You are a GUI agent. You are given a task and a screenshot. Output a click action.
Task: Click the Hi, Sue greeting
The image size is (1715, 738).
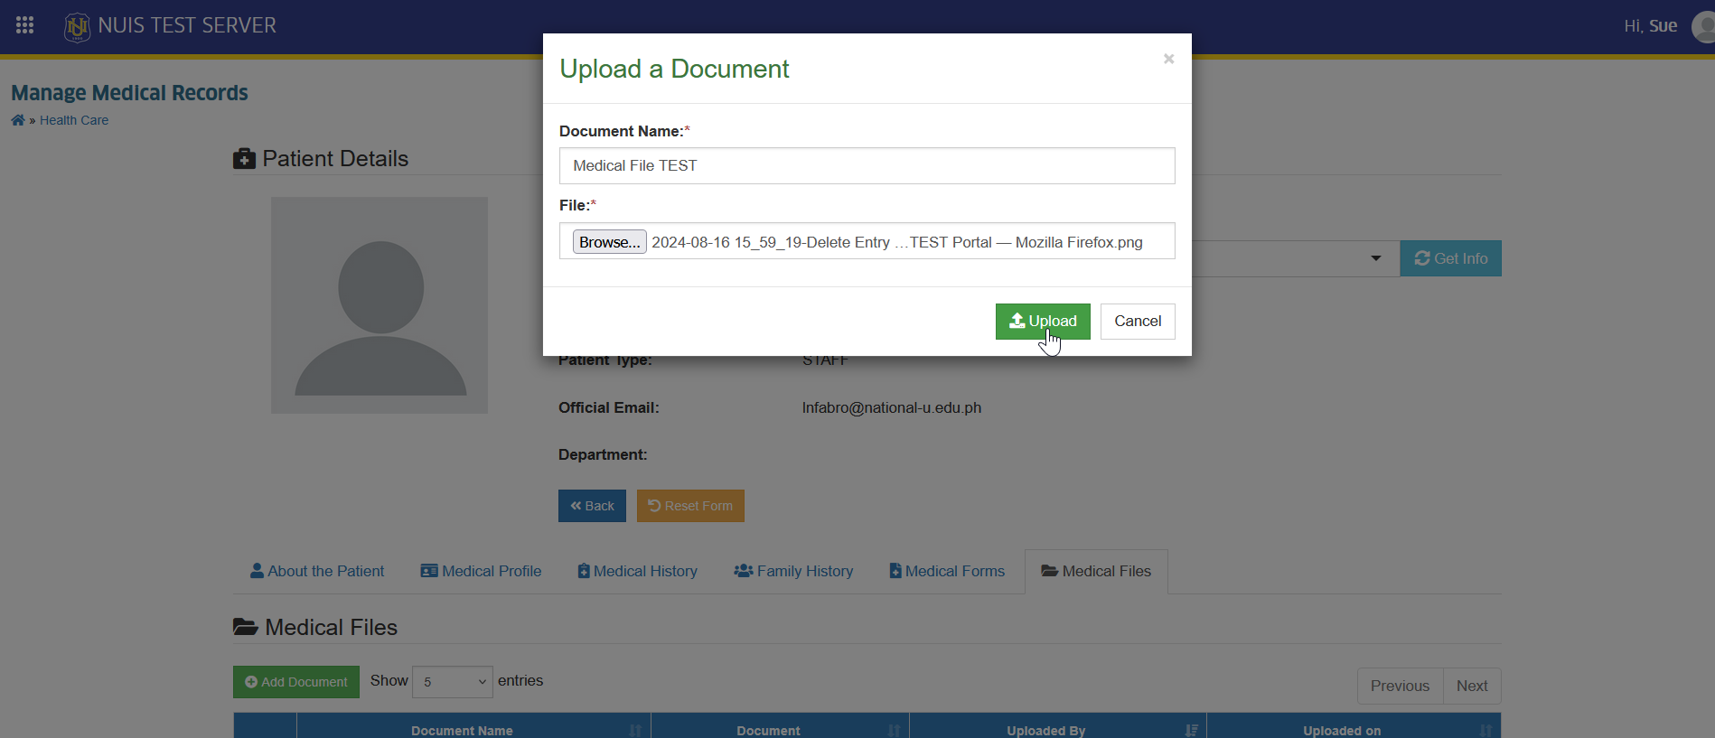[1650, 26]
